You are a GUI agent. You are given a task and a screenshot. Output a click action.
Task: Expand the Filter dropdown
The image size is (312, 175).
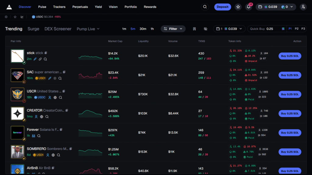pyautogui.click(x=173, y=29)
